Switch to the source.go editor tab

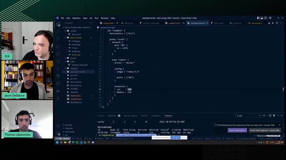click(256, 23)
